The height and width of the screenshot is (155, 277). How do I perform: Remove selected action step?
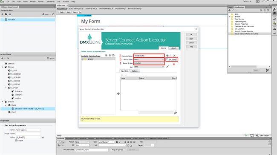8,58
